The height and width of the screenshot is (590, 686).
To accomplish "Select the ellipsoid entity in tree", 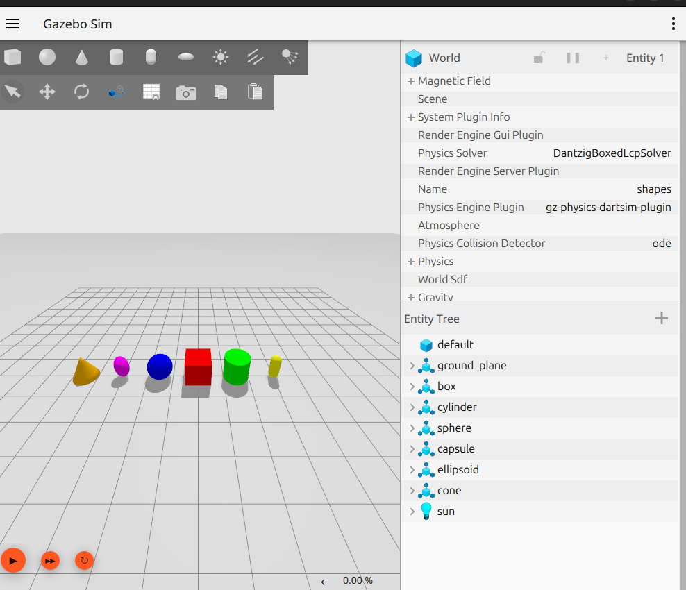I will point(539,470).
